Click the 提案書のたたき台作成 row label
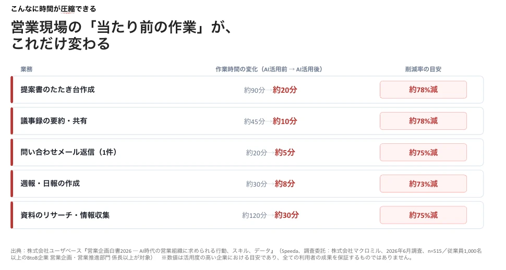The height and width of the screenshot is (270, 506). click(57, 90)
